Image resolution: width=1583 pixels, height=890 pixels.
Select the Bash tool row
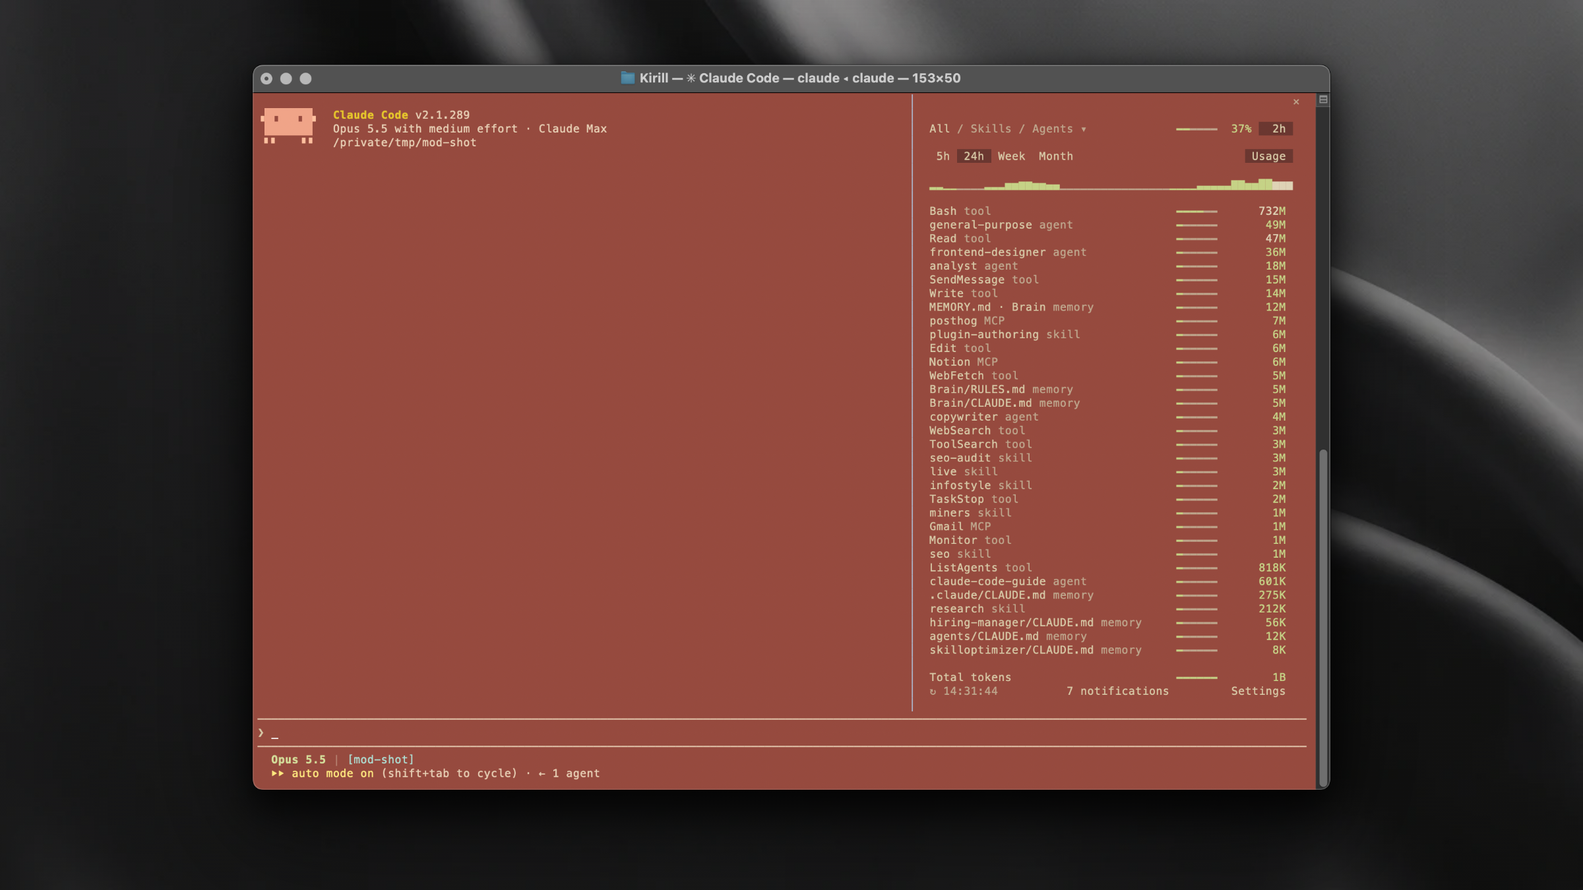(x=1107, y=211)
